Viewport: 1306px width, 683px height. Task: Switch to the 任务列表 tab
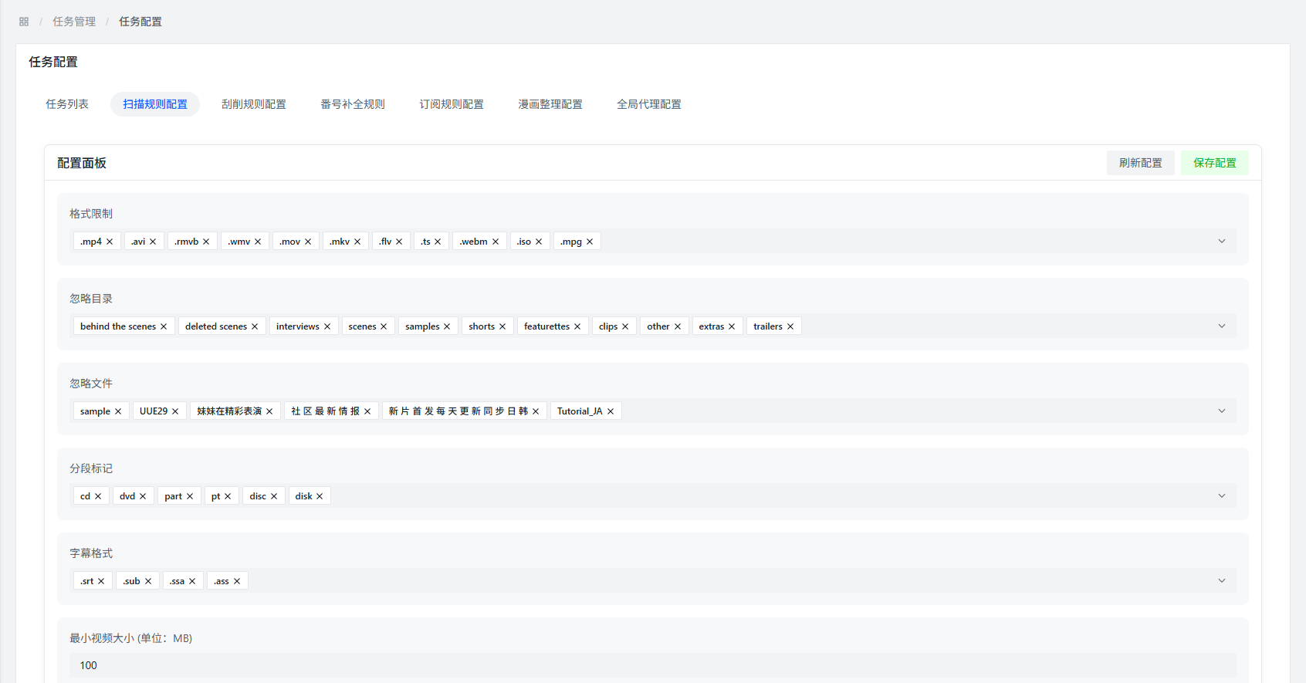67,104
